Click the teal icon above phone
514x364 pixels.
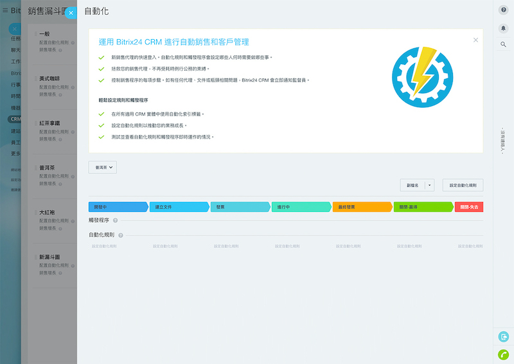[504, 336]
